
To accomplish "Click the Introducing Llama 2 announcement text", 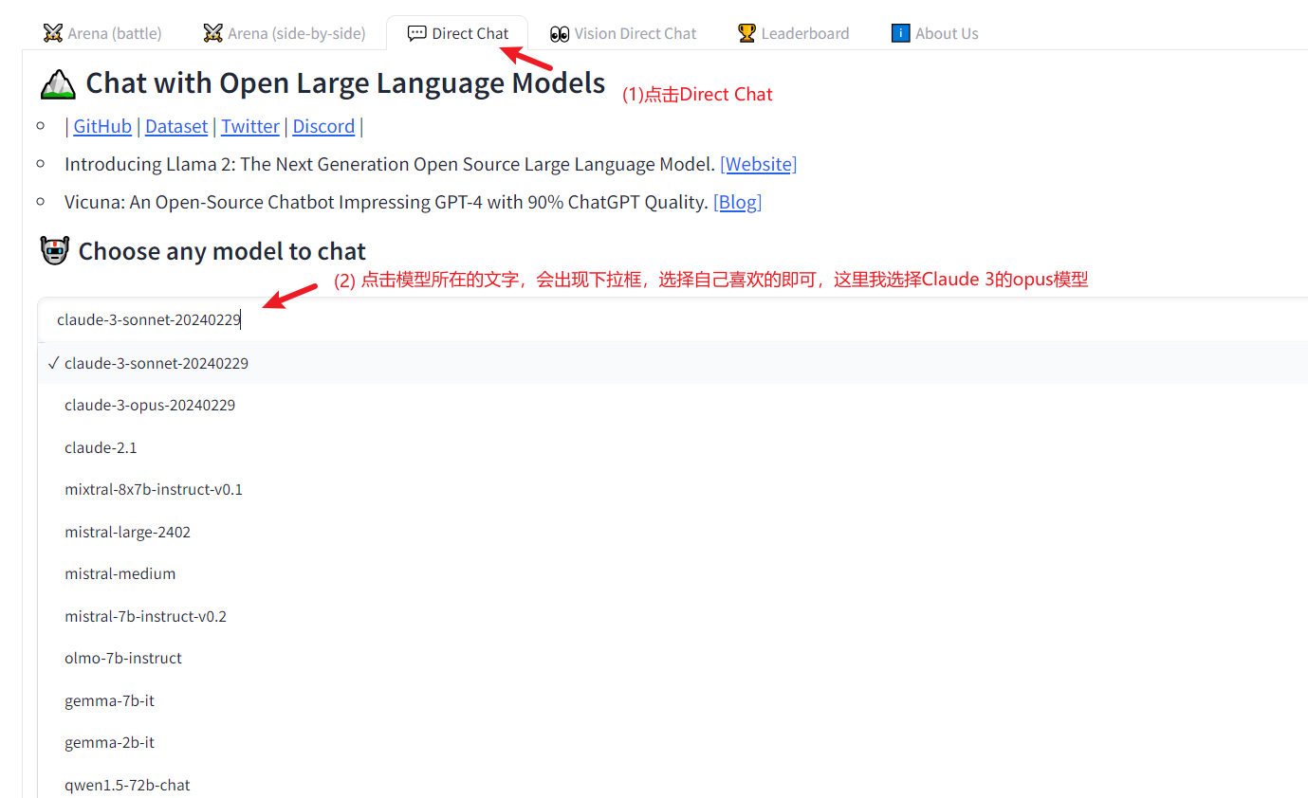I will 389,164.
